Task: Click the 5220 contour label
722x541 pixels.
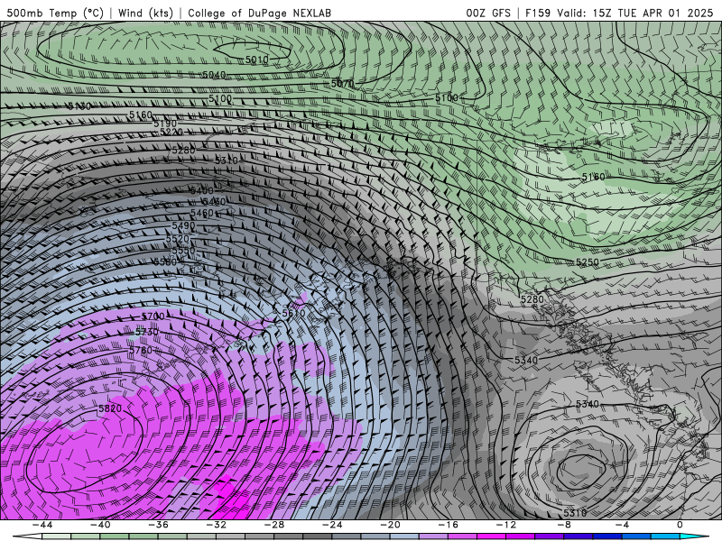Action: tap(171, 132)
